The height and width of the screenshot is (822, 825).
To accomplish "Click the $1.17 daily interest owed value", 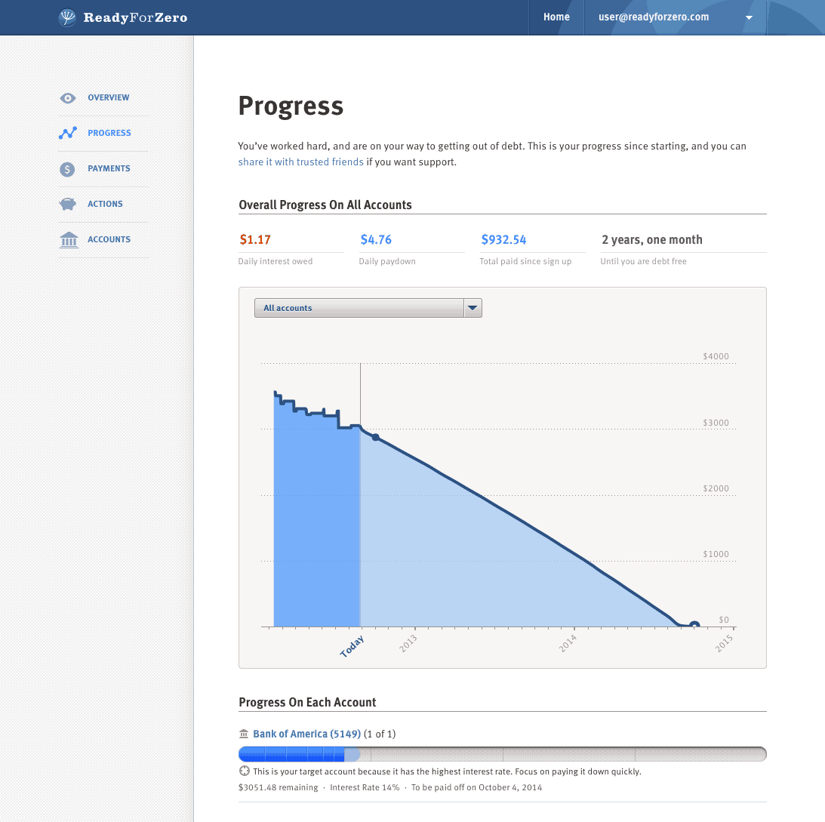I will [x=255, y=239].
